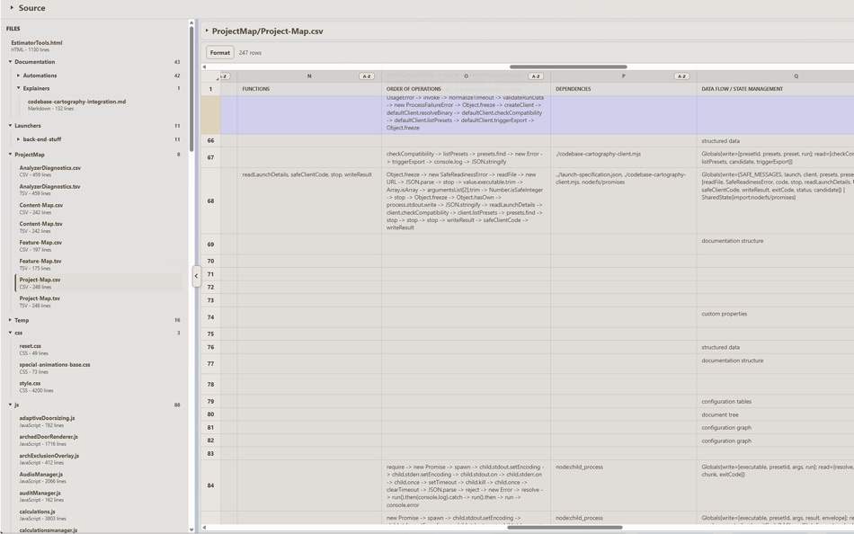
Task: Select row 1 header
Action: point(210,89)
